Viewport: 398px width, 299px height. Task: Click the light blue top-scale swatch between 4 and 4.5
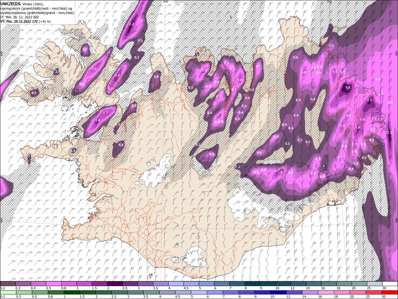[176, 284]
